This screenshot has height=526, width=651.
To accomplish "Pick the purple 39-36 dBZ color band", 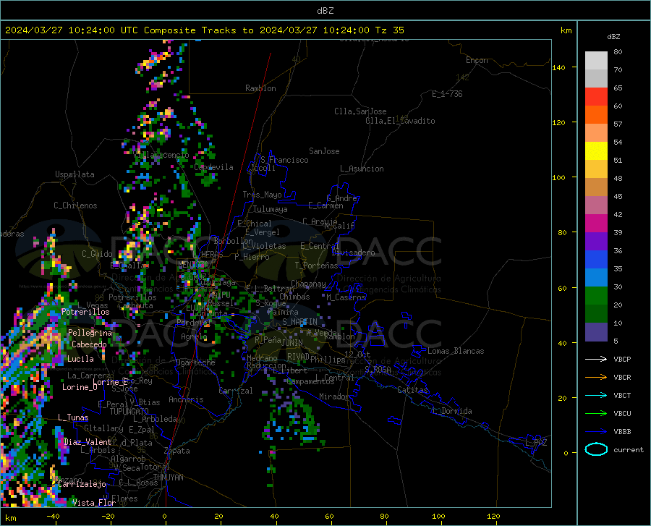I will (x=596, y=242).
